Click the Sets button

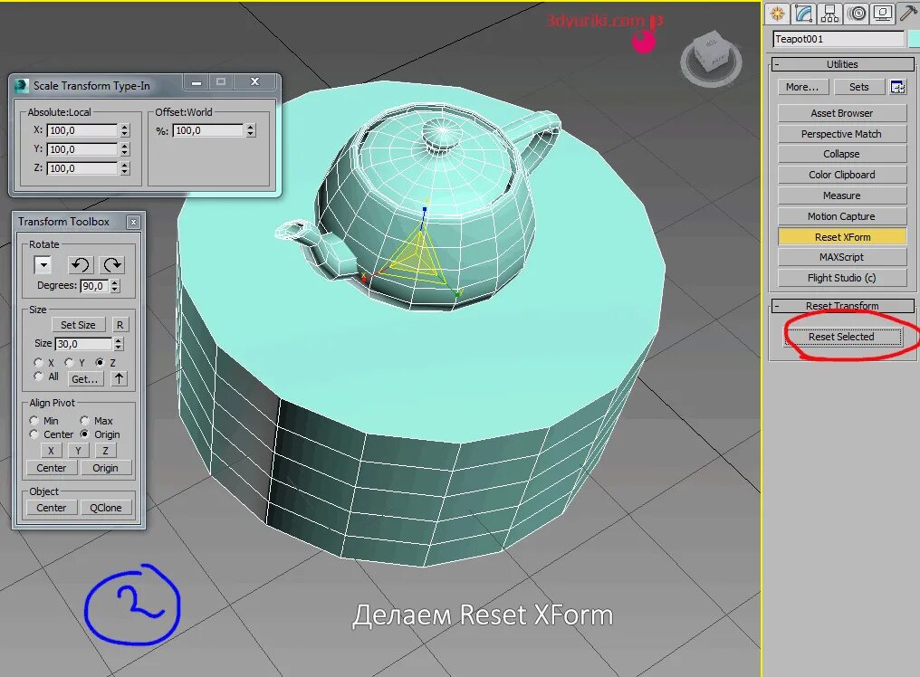pyautogui.click(x=859, y=87)
